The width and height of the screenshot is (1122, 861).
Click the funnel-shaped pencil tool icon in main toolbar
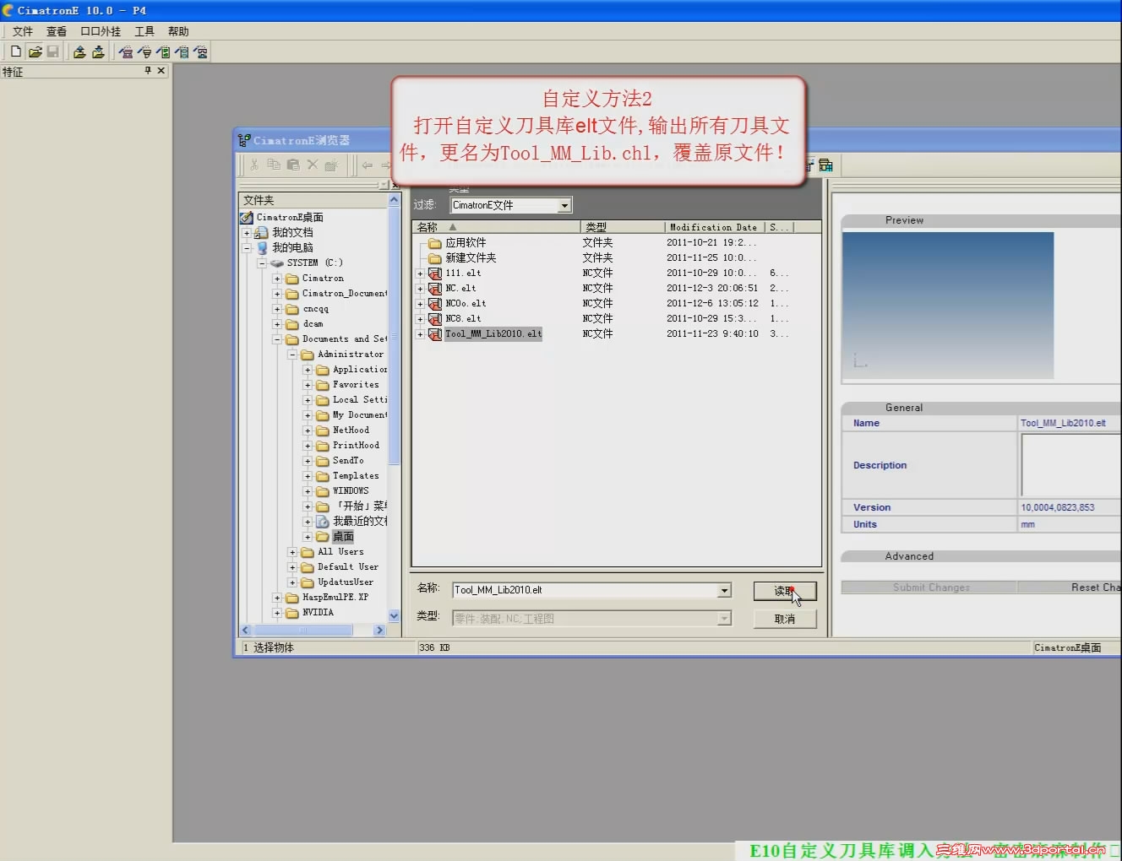144,51
